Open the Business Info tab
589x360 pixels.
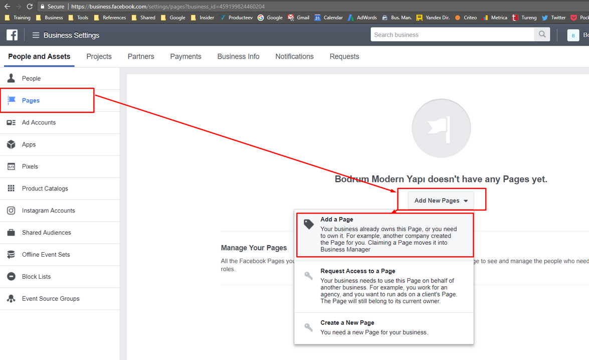238,57
